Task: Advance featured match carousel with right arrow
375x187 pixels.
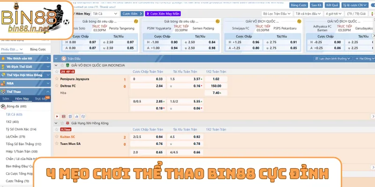Action: 373,36
